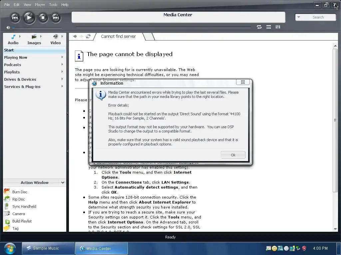This screenshot has width=341, height=255.
Task: Click the stop playback button
Action: 43,18
